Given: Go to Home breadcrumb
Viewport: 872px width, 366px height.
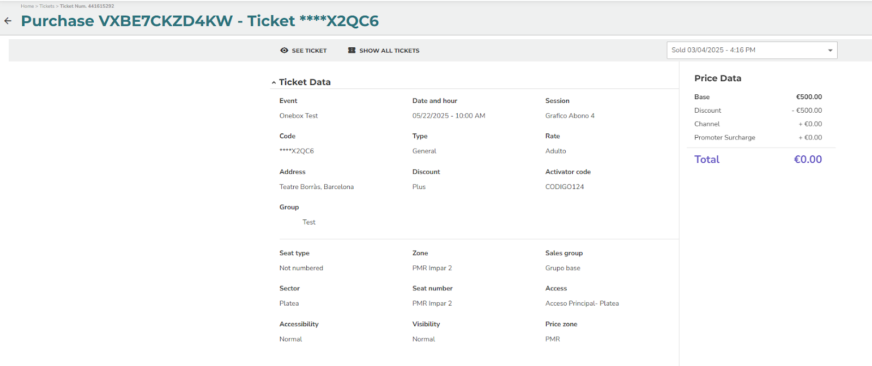Looking at the screenshot, I should (x=27, y=6).
